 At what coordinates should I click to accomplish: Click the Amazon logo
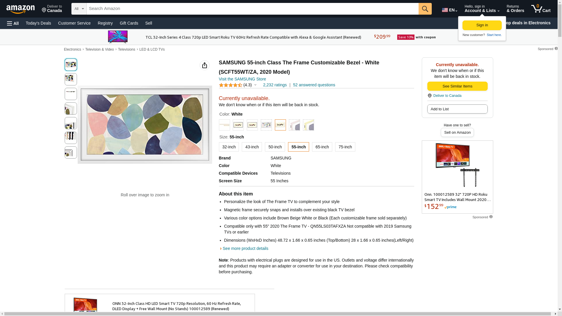coord(20,9)
